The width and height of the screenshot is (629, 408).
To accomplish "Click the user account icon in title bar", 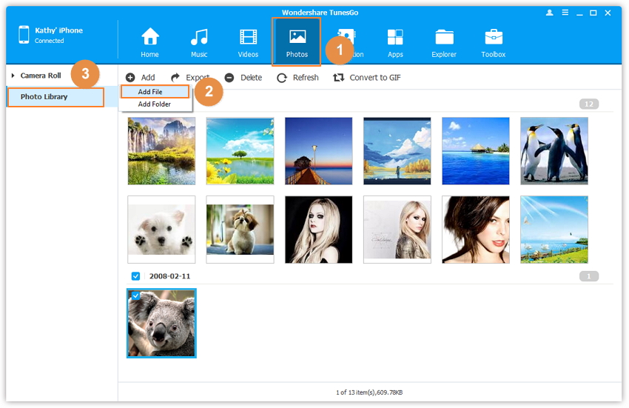I will (x=550, y=13).
